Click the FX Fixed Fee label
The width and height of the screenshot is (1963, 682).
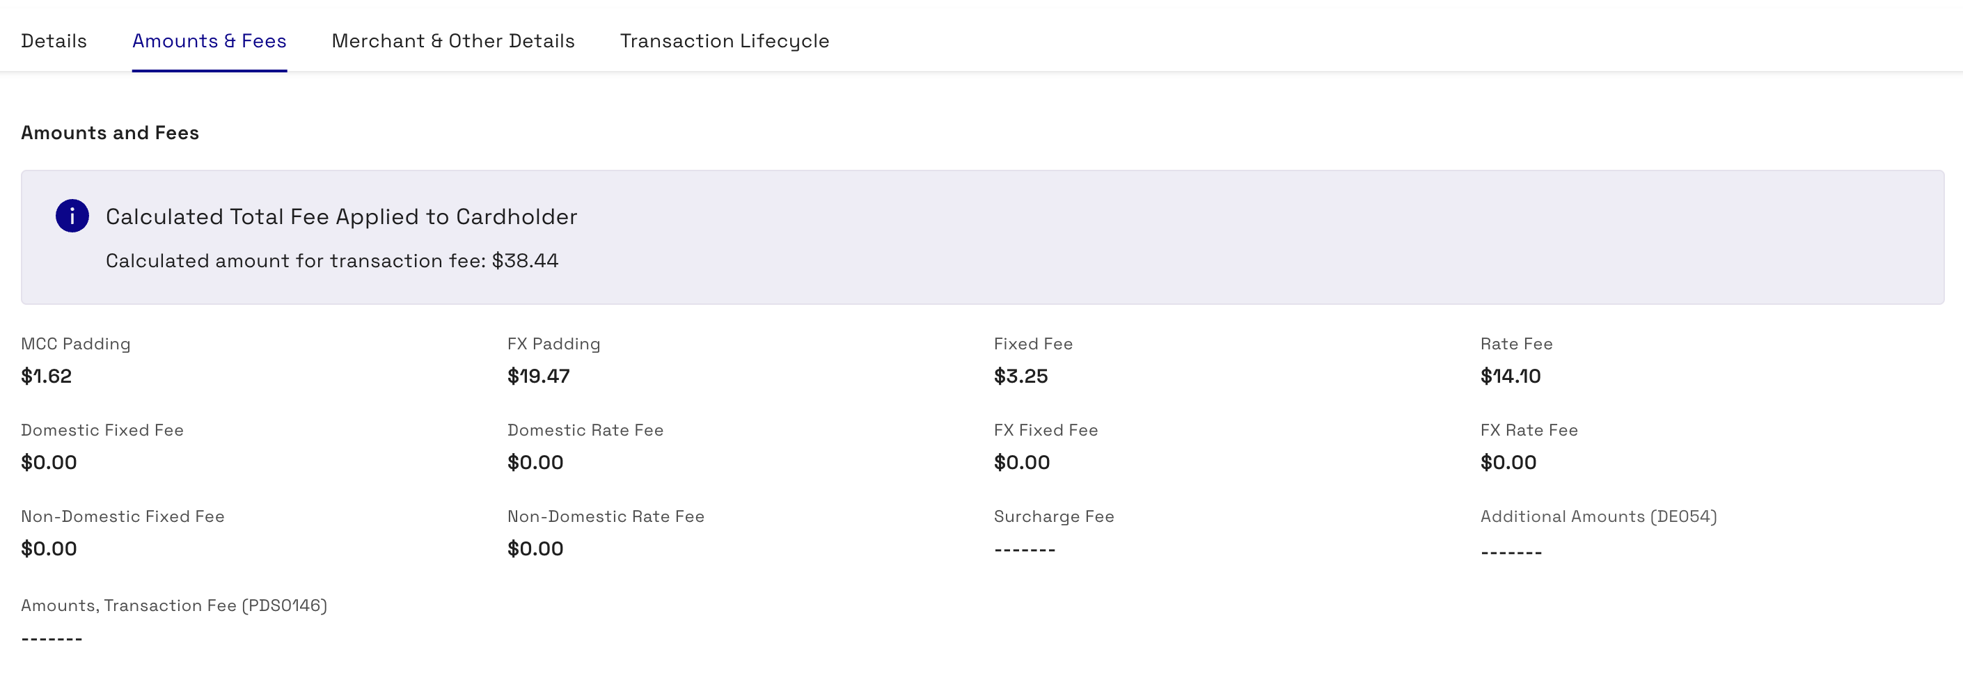click(x=1045, y=430)
